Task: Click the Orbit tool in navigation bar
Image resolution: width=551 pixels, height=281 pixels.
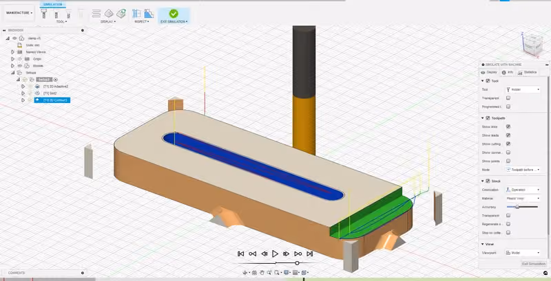Action: coord(247,273)
